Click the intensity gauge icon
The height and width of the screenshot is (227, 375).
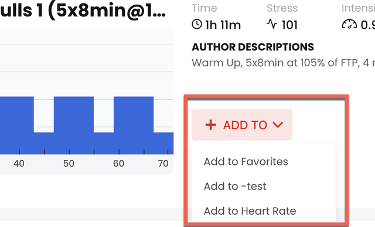[x=349, y=24]
